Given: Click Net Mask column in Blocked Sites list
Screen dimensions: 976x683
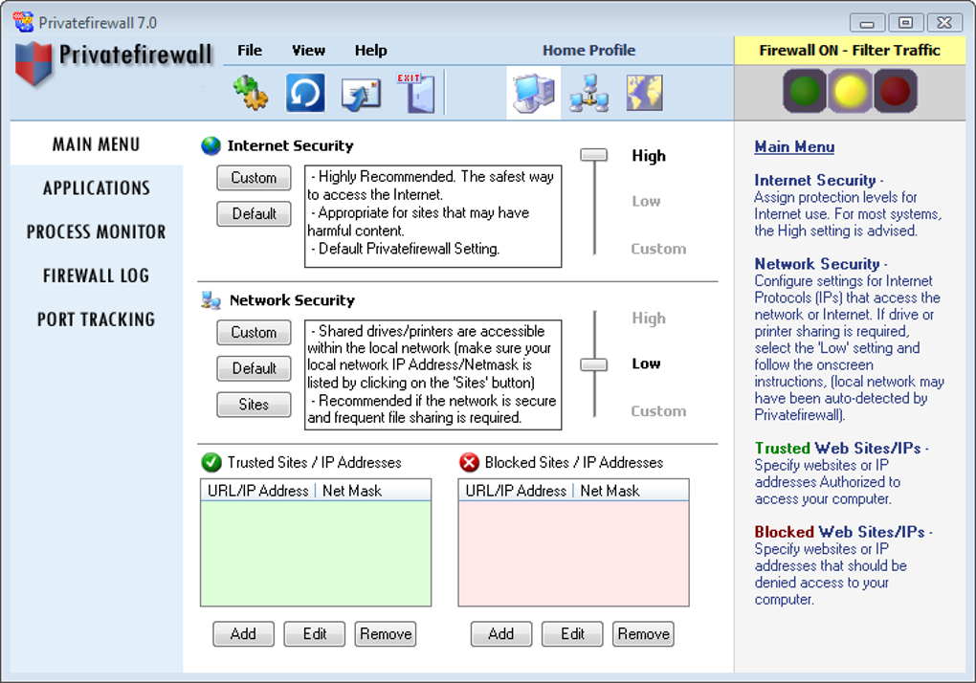Looking at the screenshot, I should click(x=610, y=491).
